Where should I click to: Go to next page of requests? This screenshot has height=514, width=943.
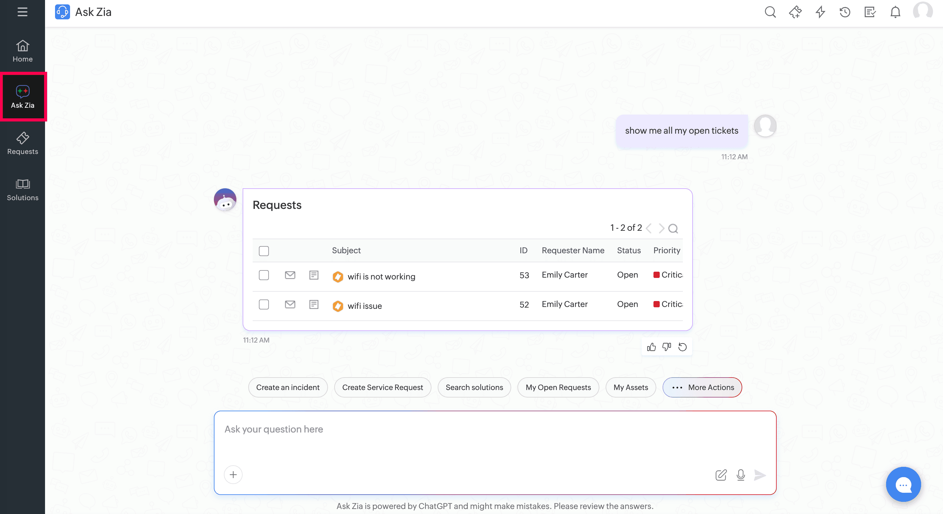click(661, 229)
